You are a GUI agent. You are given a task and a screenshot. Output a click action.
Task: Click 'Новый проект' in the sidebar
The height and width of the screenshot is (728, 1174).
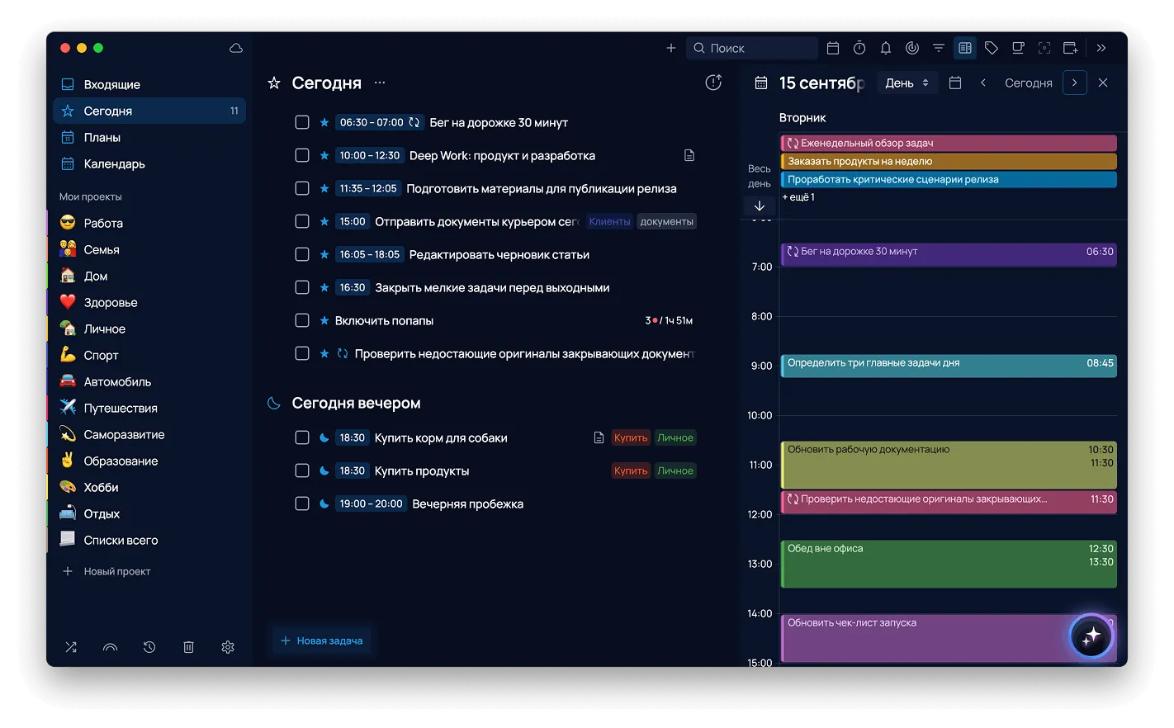point(107,571)
